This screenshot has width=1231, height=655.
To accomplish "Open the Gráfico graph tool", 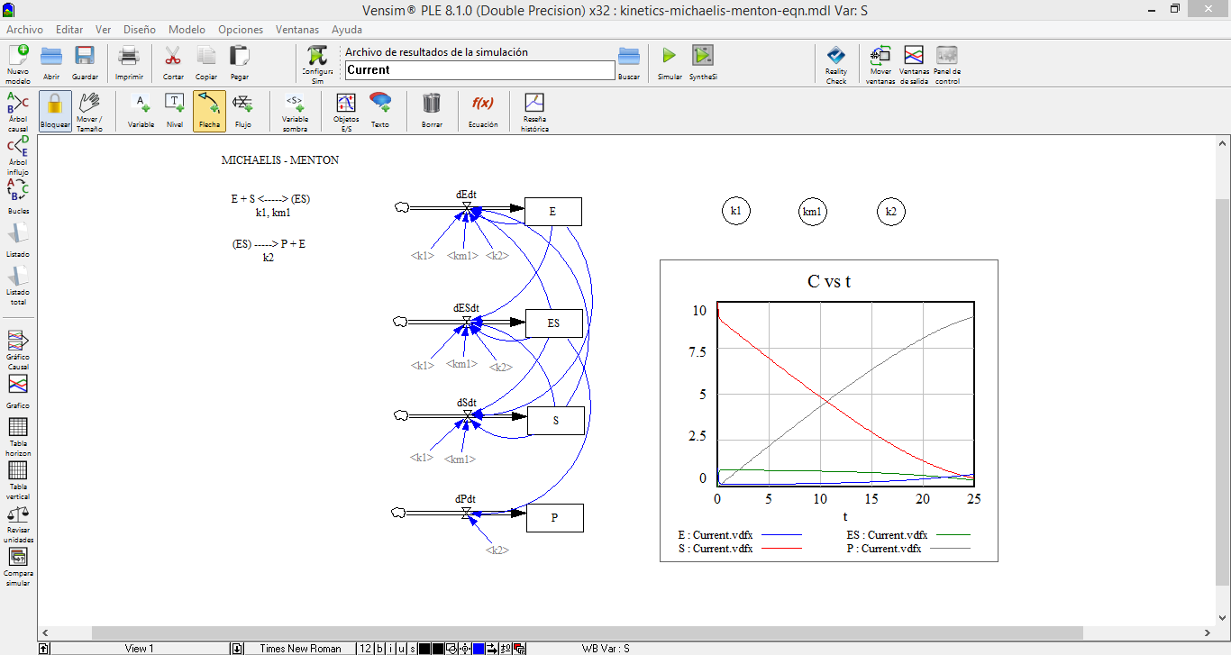I will point(18,391).
